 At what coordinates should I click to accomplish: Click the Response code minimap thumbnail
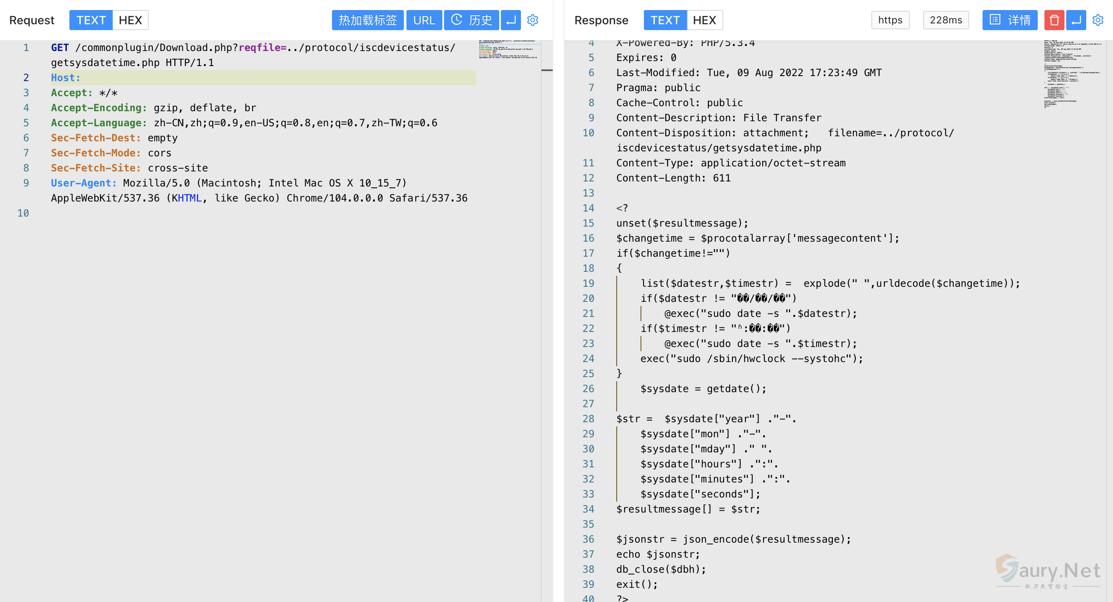point(1072,74)
